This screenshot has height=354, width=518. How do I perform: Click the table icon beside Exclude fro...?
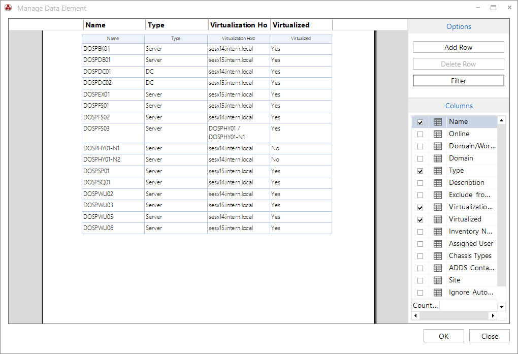click(x=437, y=196)
